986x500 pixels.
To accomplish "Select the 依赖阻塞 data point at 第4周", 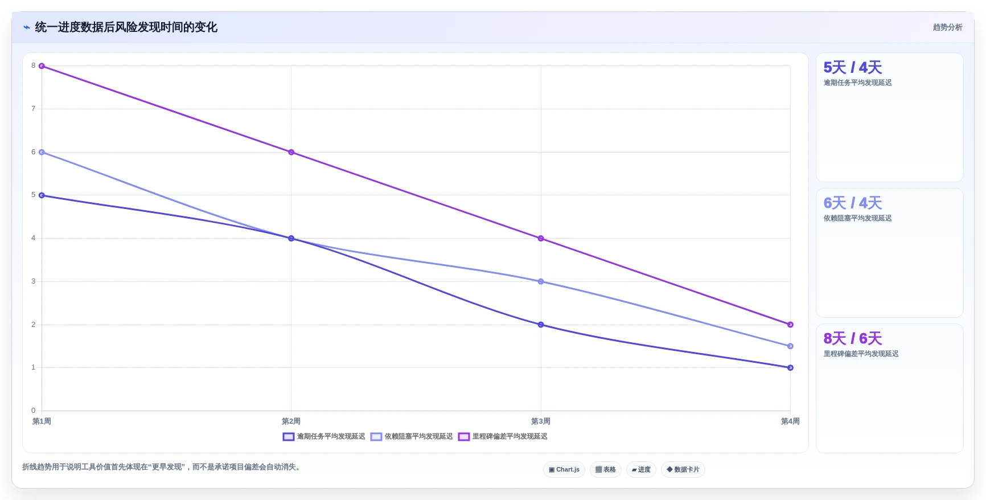I will tap(790, 346).
